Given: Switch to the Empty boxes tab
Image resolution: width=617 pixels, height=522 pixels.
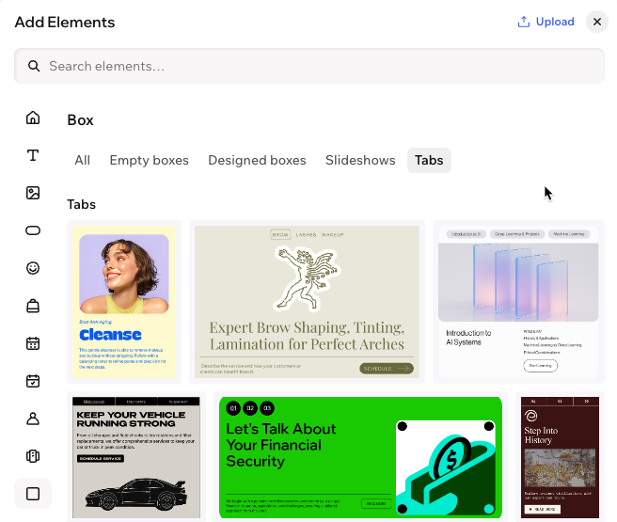Looking at the screenshot, I should tap(150, 160).
